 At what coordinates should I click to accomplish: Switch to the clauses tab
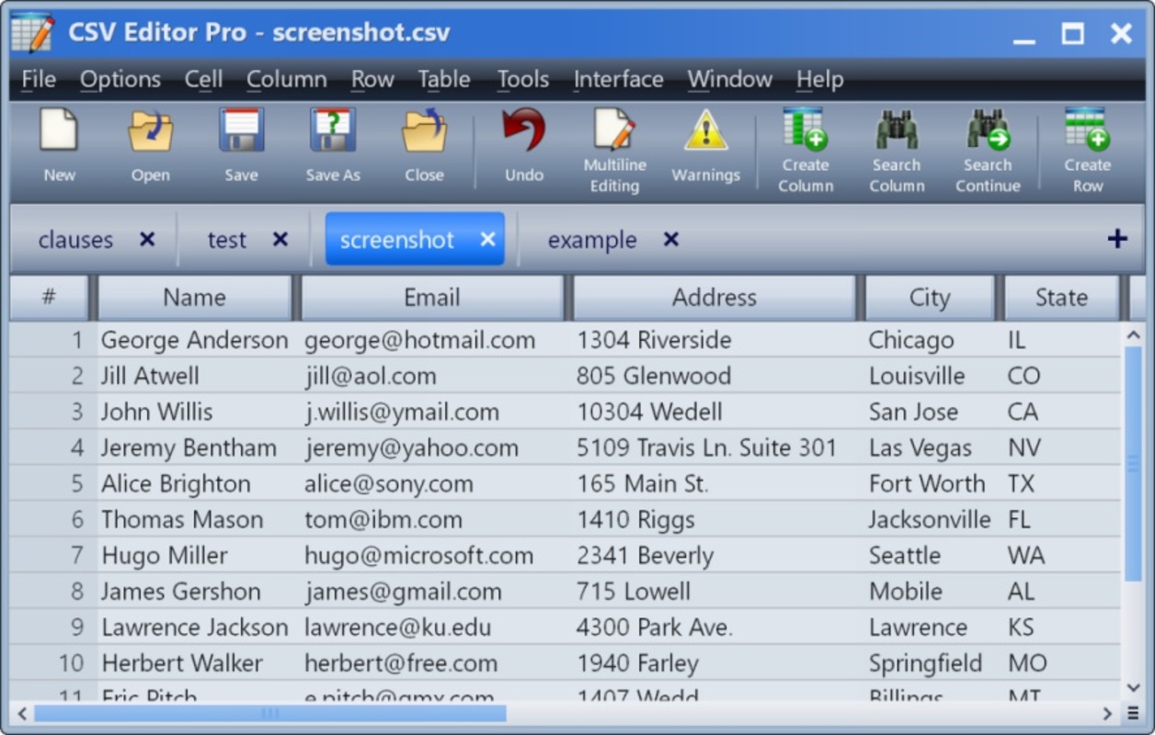[x=75, y=240]
